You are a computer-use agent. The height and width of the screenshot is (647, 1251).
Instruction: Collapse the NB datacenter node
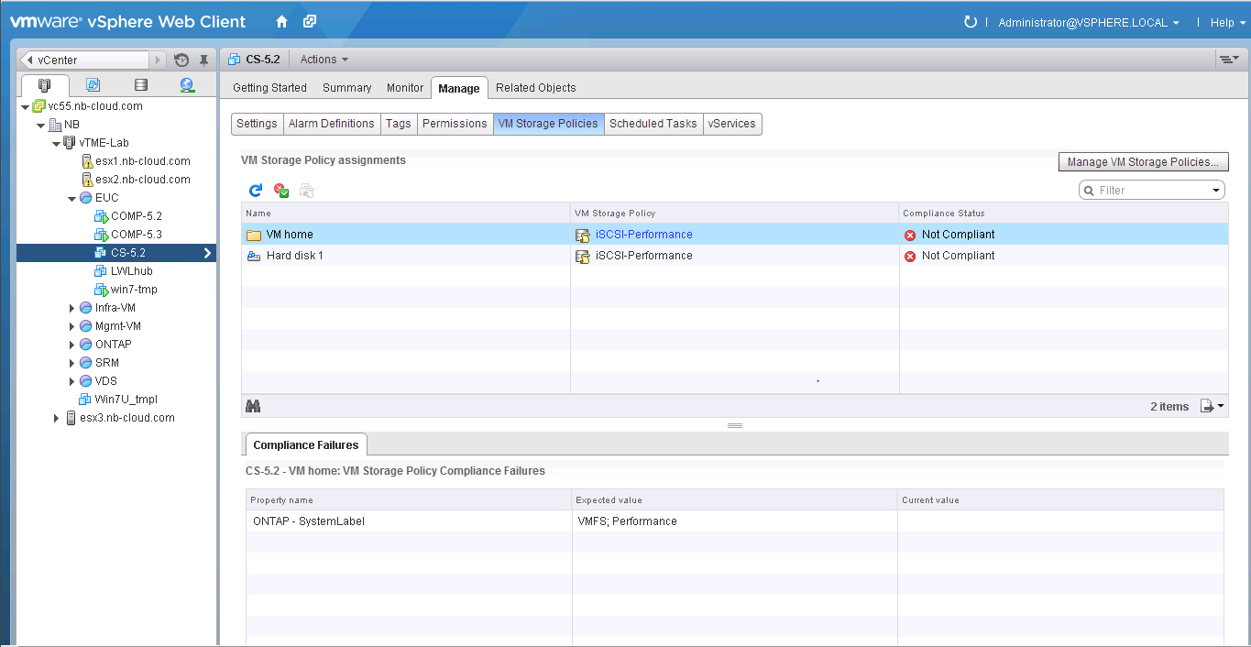(40, 125)
